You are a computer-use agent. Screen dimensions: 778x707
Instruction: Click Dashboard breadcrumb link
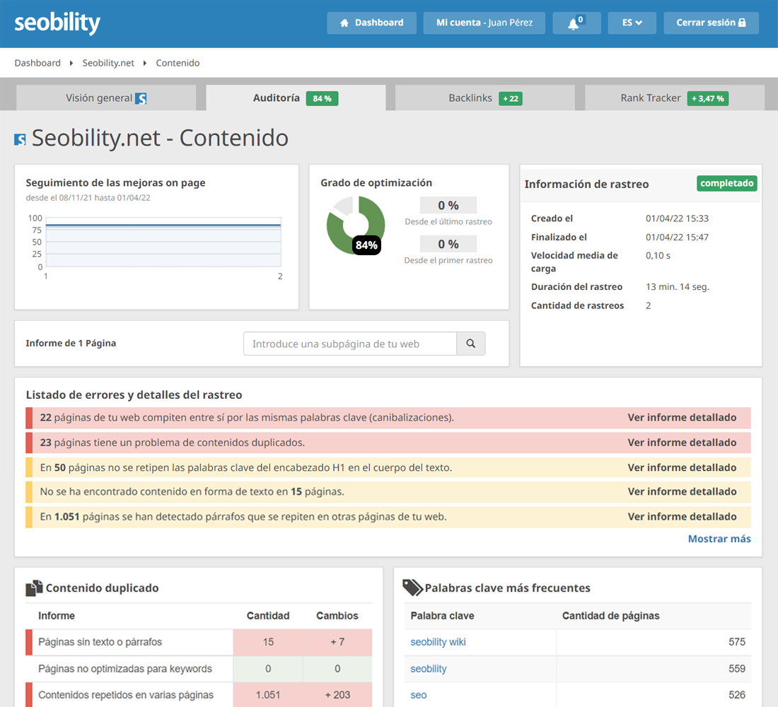[x=37, y=63]
